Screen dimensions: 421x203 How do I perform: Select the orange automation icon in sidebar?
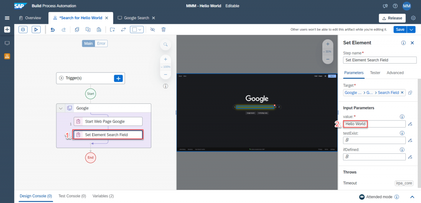[x=7, y=56]
